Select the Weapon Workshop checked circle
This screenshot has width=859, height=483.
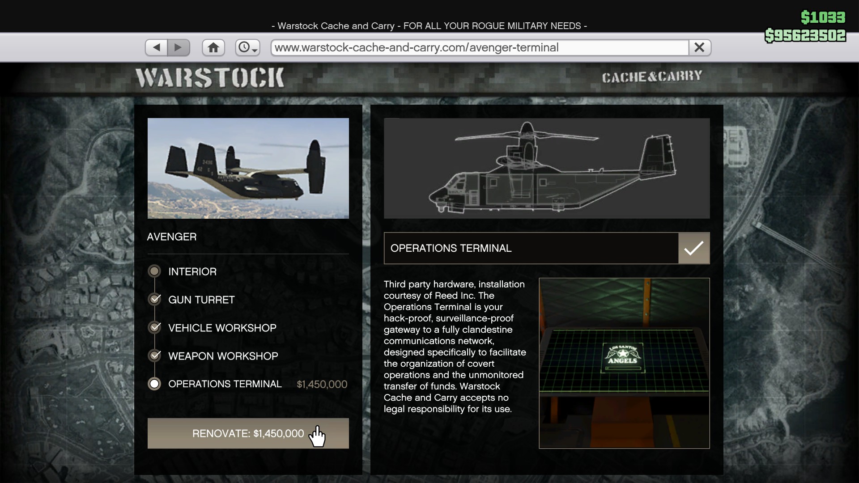[155, 356]
